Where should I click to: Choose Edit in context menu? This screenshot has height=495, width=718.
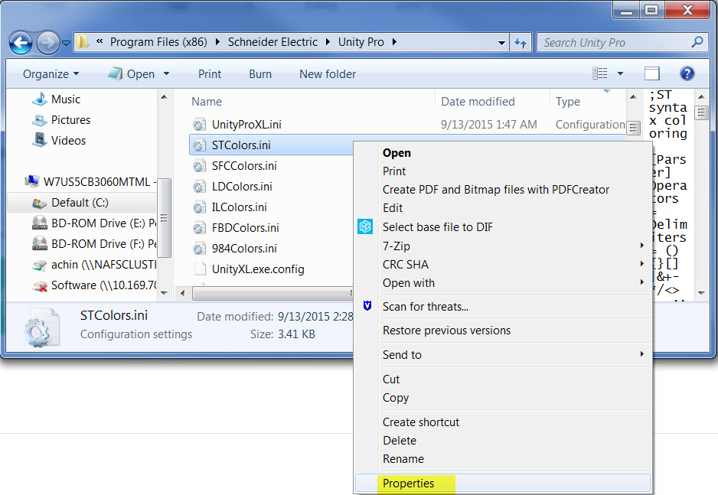pos(393,207)
